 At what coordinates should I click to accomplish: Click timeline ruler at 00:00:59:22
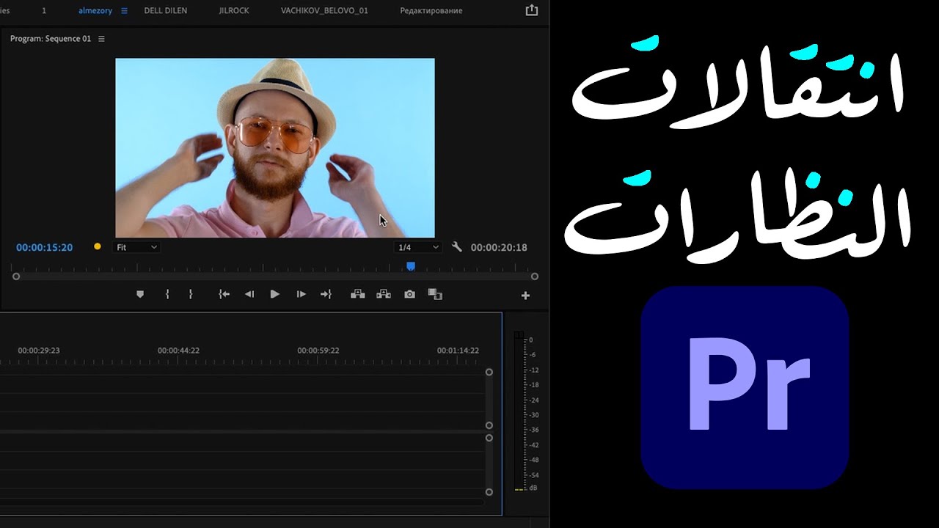click(x=318, y=351)
